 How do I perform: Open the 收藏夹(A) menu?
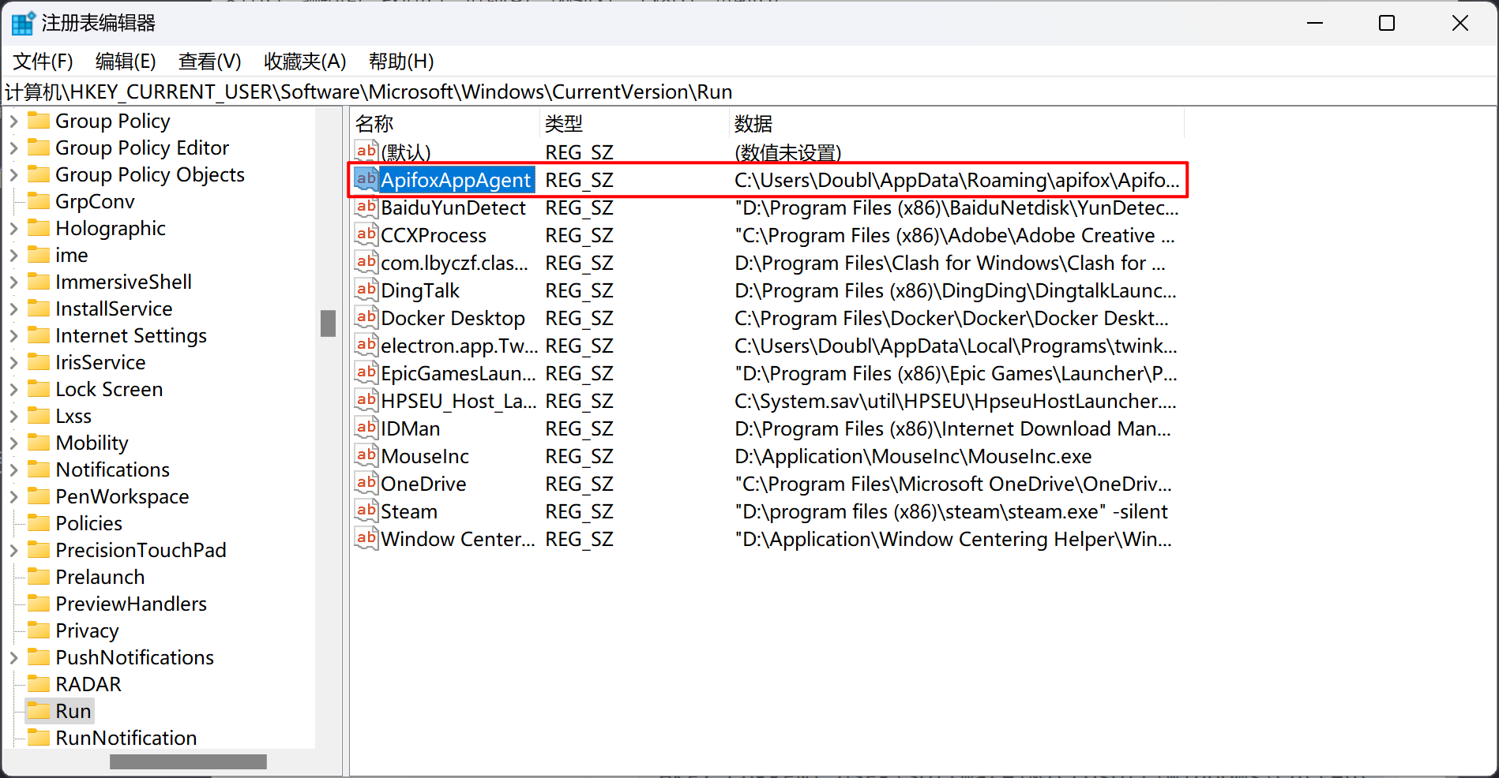pos(305,61)
